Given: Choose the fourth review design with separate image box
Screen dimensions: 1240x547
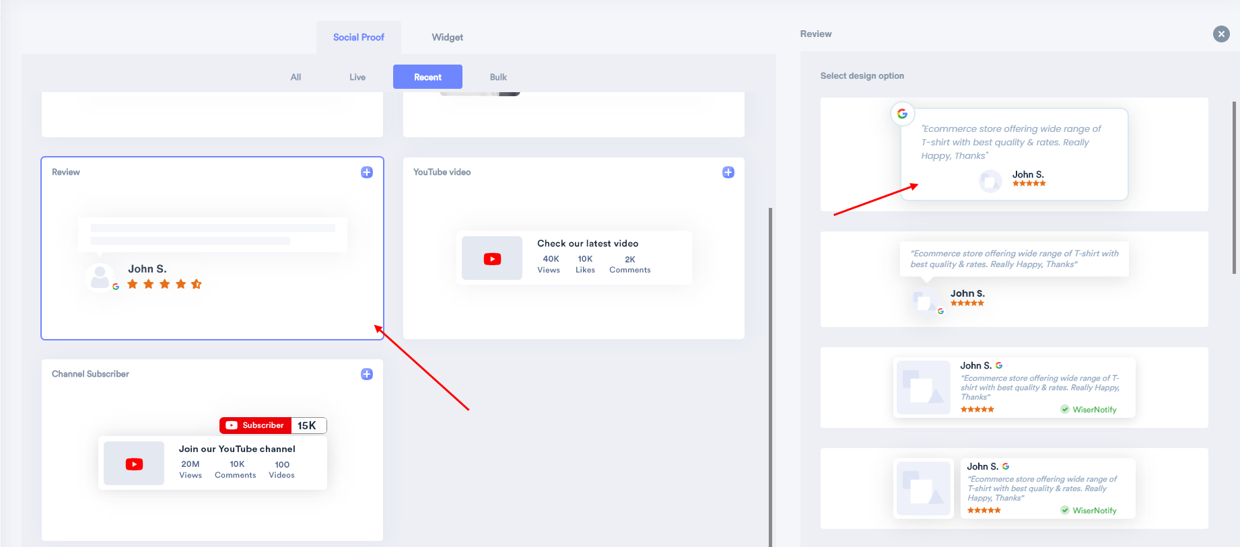Looking at the screenshot, I should (x=1014, y=488).
